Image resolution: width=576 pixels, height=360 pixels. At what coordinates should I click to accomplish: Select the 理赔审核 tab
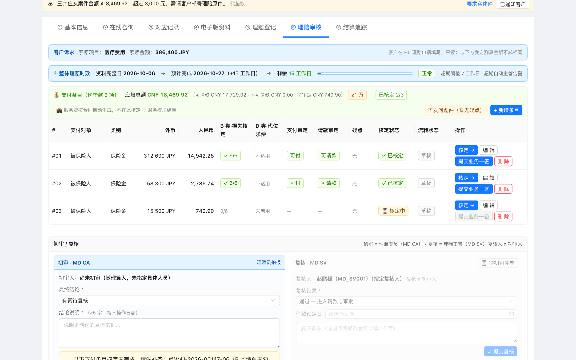coord(306,27)
